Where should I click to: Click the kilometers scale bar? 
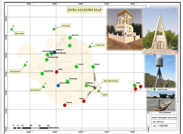pos(31,128)
